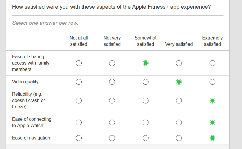Choose 'Very satisfied' for Ease of navigation

[x=179, y=138]
